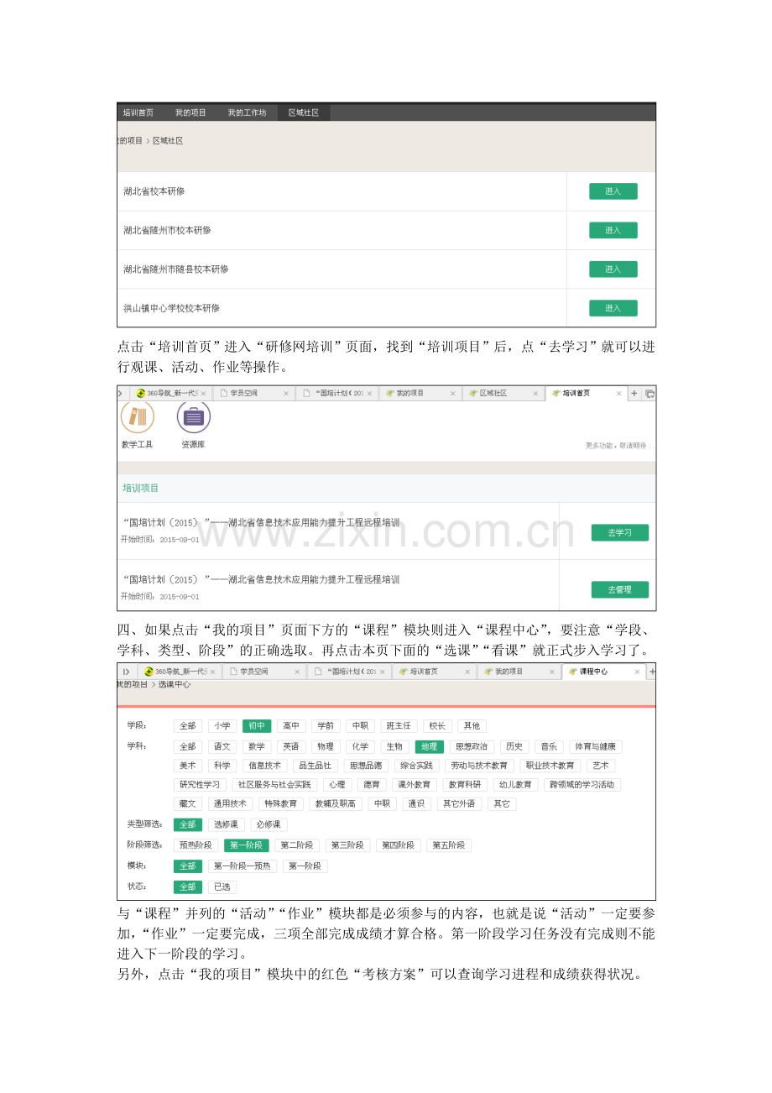
Task: Select 预热阶段 in 阶段筛选 row
Action: pyautogui.click(x=196, y=845)
